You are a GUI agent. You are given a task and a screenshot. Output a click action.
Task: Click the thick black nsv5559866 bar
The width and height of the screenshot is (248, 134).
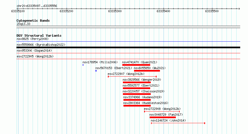pos(128,47)
